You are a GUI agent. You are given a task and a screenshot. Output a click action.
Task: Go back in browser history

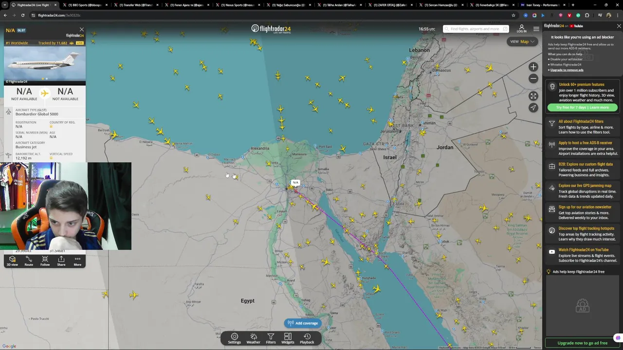5,15
